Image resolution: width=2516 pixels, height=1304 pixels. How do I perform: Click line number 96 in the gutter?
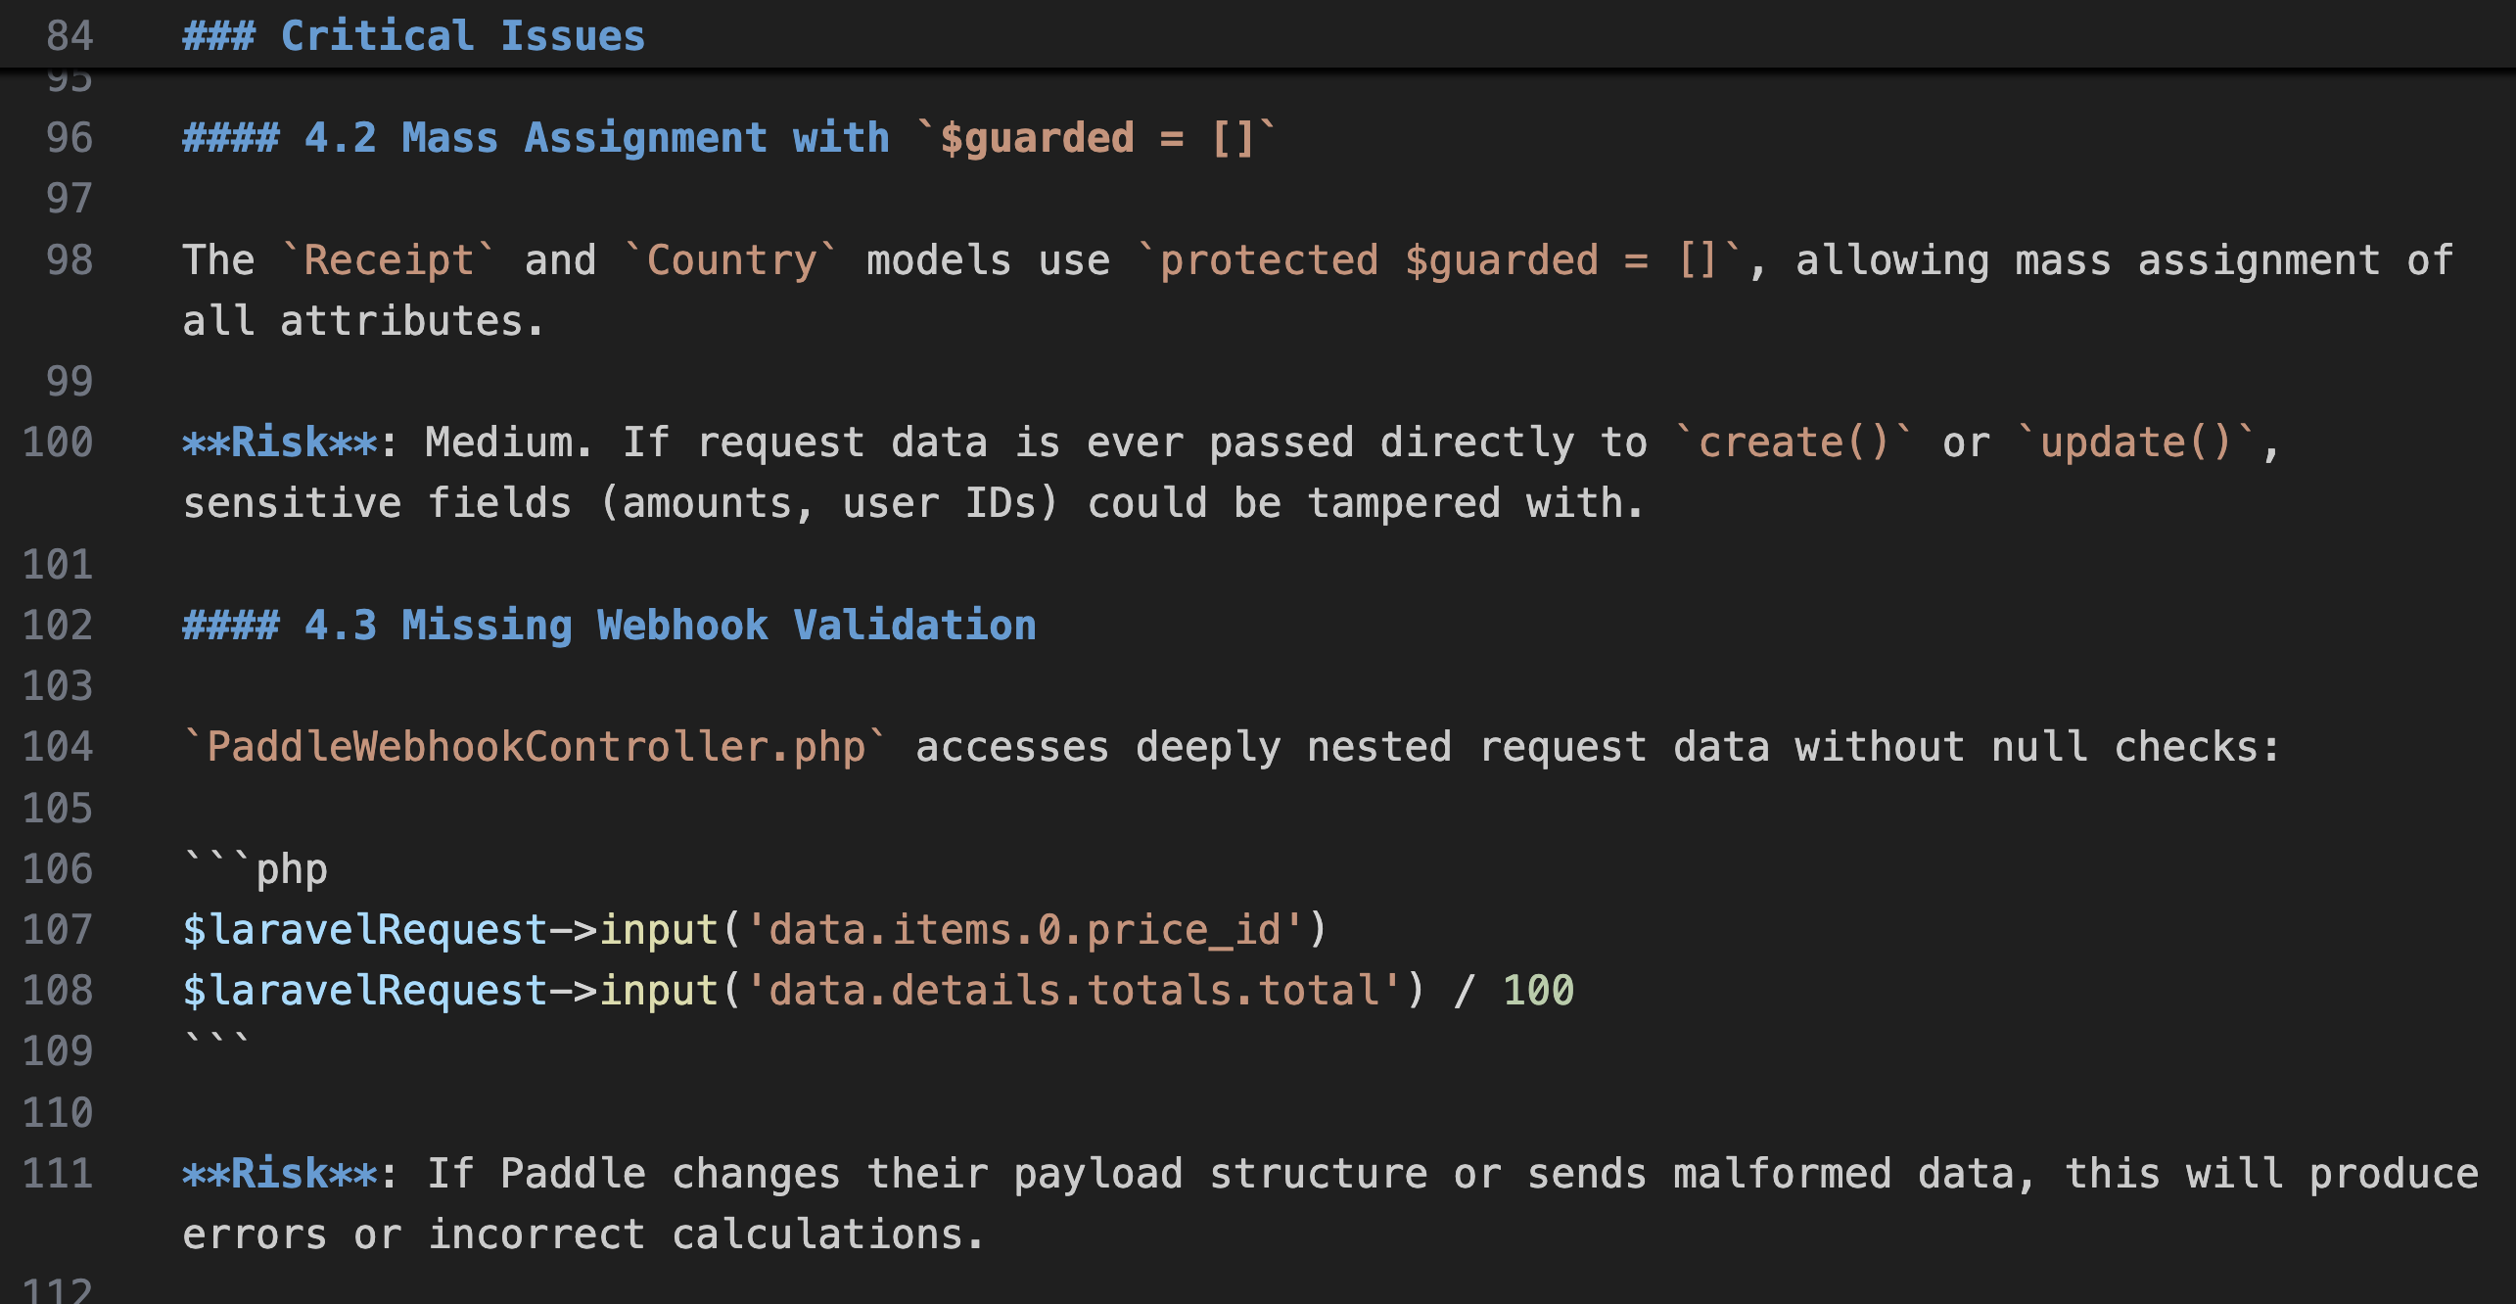click(70, 138)
